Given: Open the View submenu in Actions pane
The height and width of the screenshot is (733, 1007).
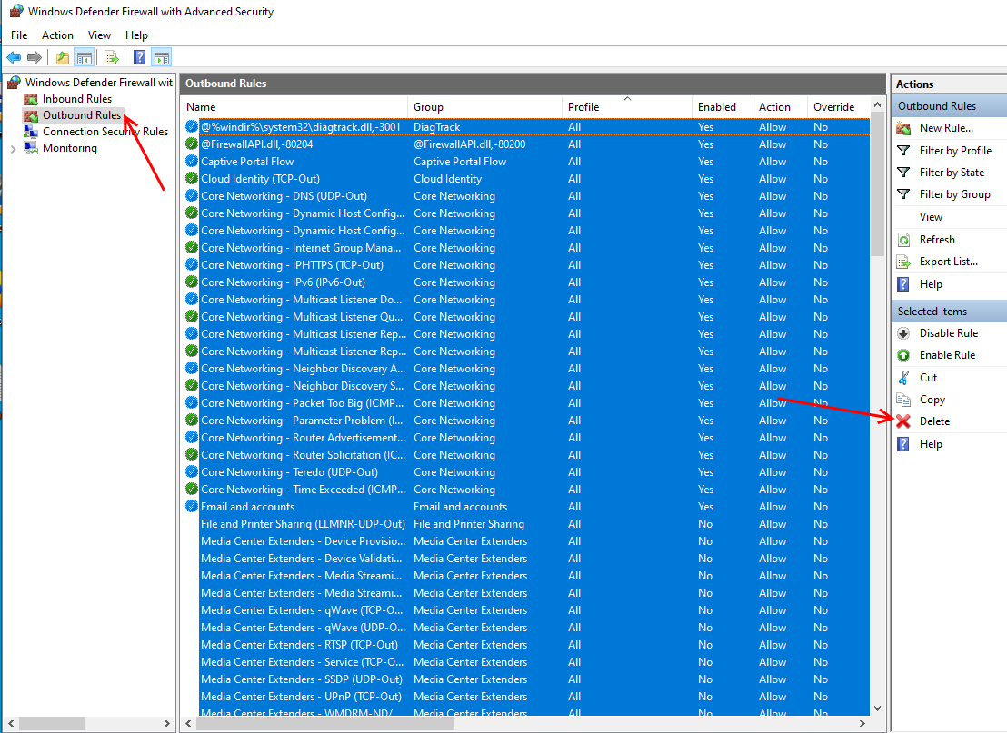Looking at the screenshot, I should [x=931, y=217].
